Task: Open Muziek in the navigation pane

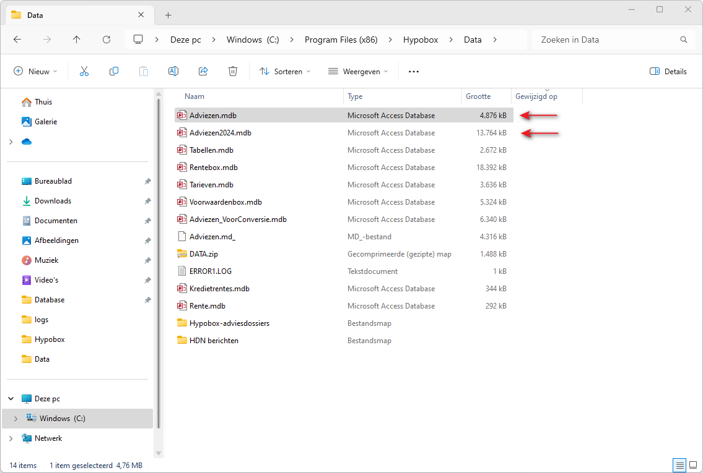Action: point(46,260)
